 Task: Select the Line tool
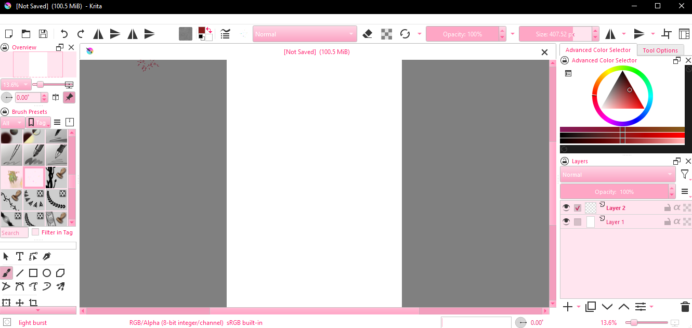pos(20,273)
